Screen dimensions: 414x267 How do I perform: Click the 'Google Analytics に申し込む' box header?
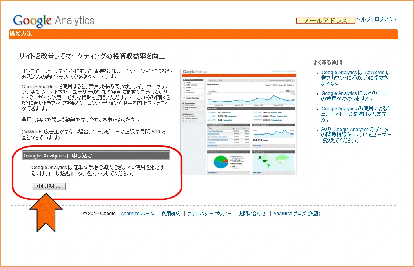96,155
